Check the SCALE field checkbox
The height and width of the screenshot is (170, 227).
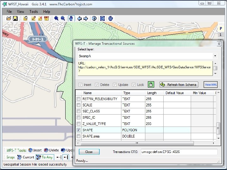(x=79, y=105)
